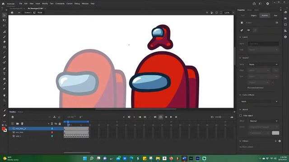Select the Line tool
289x162 pixels.
(x=5, y=52)
